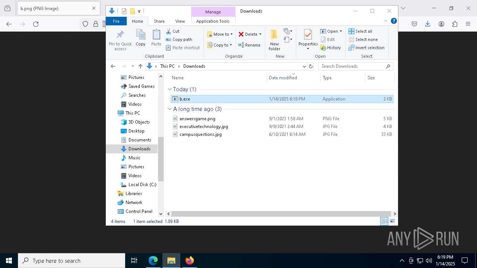Open Copy to dropdown
Image resolution: width=477 pixels, height=268 pixels.
[x=219, y=45]
